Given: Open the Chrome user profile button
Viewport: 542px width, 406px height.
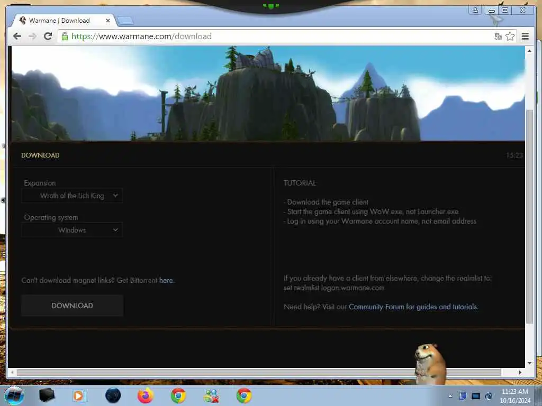Looking at the screenshot, I should (x=475, y=10).
